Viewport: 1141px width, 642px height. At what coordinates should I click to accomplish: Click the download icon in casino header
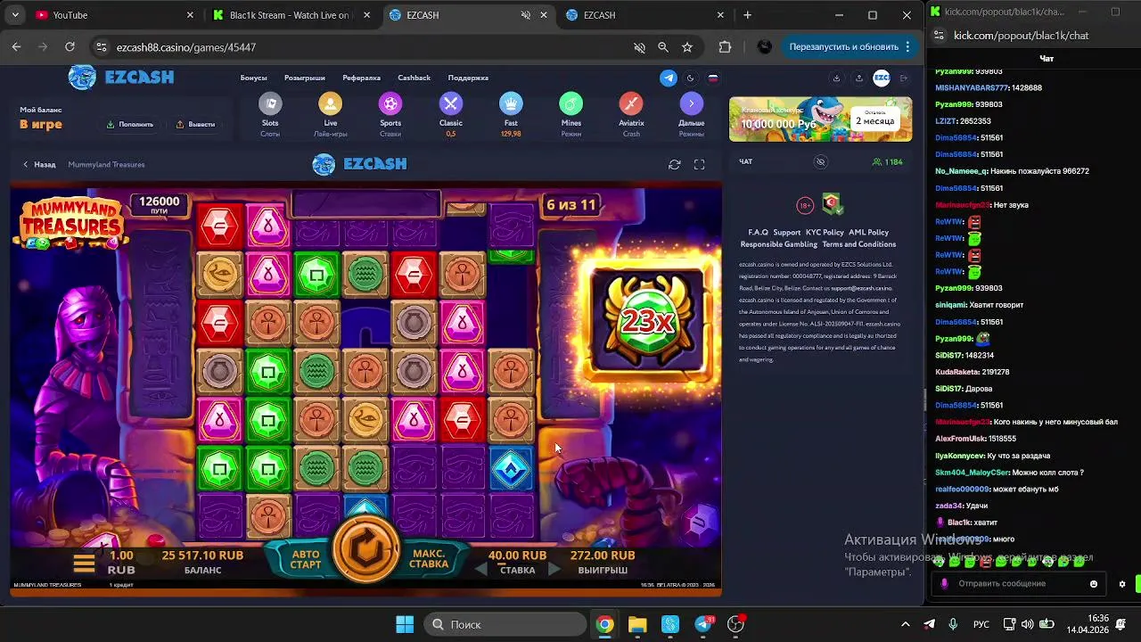[x=836, y=78]
